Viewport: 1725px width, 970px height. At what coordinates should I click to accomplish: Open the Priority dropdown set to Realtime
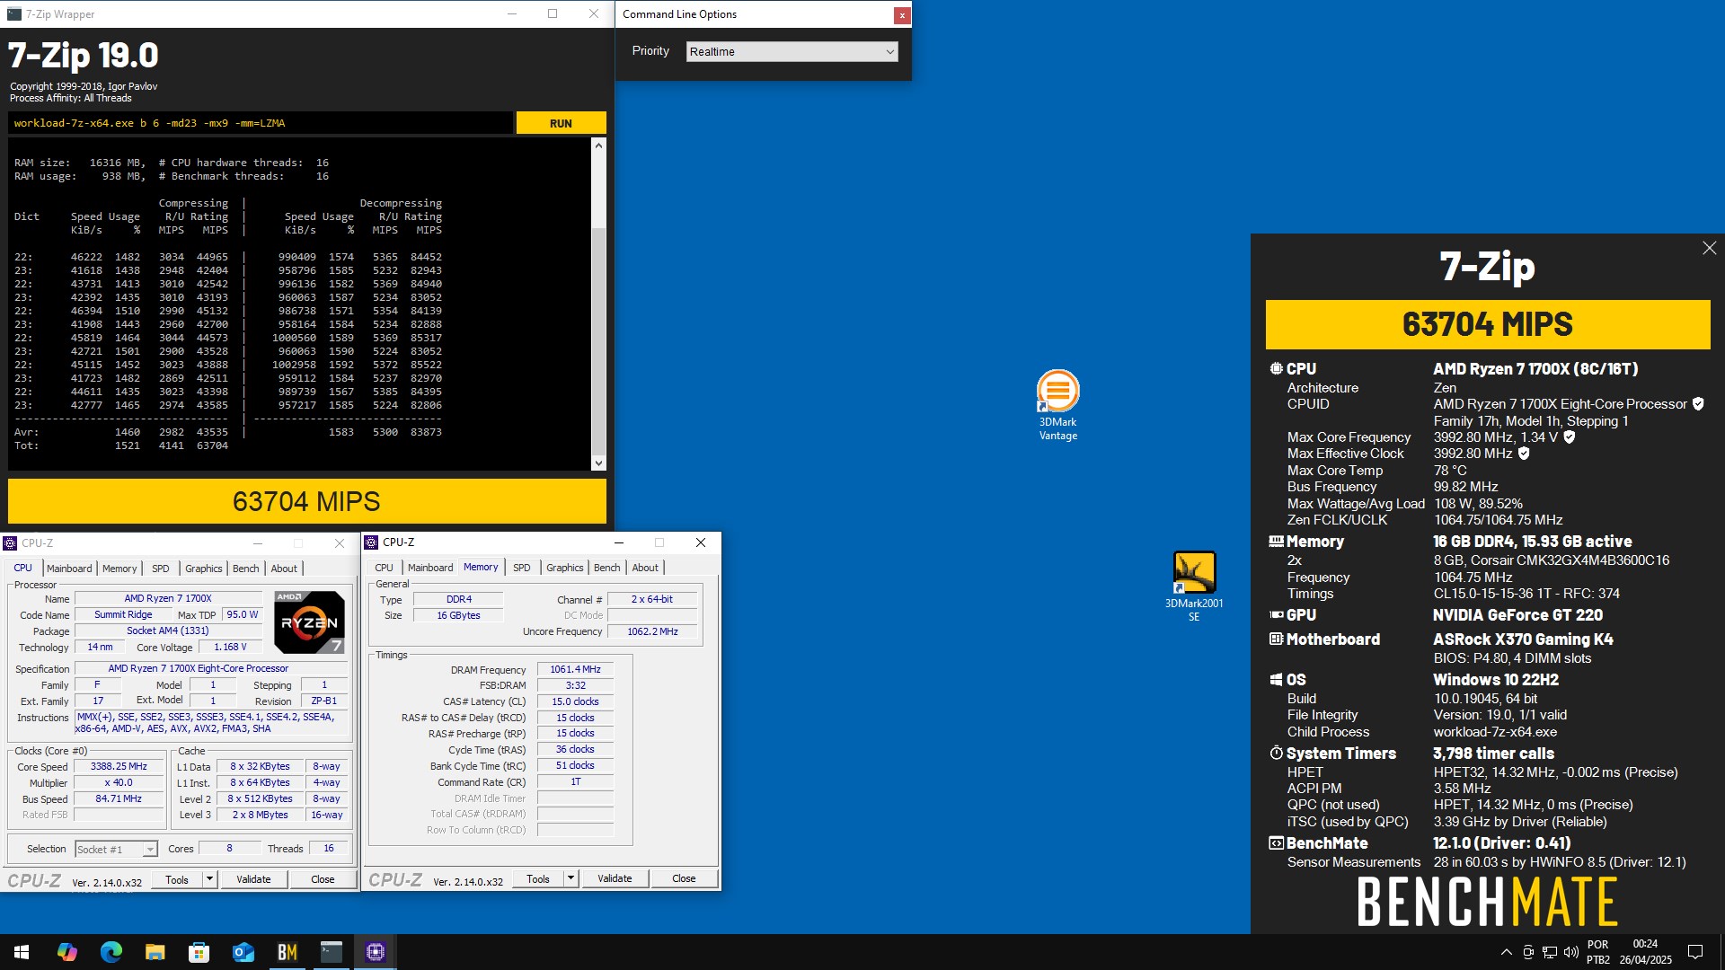pos(792,52)
